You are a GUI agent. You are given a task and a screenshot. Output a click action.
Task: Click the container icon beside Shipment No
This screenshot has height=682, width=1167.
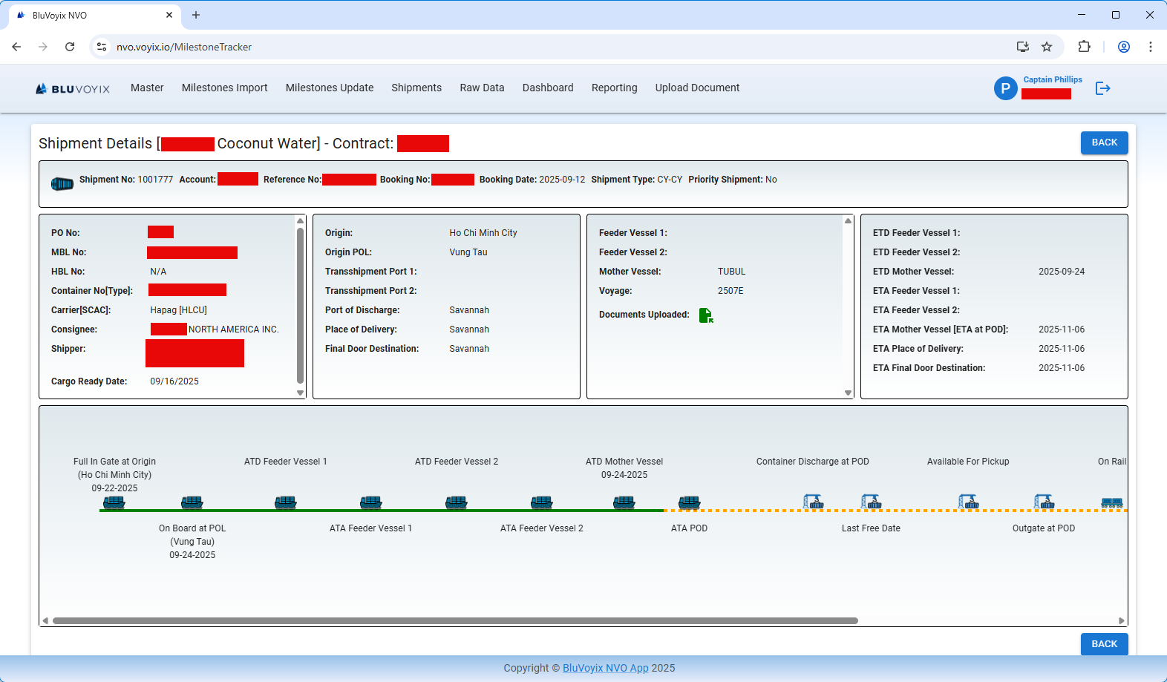pos(62,183)
